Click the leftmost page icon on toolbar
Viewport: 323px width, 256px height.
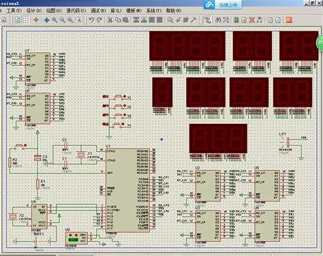point(4,20)
